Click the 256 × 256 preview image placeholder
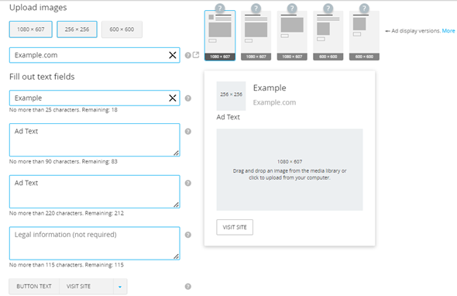This screenshot has width=457, height=296. [231, 96]
